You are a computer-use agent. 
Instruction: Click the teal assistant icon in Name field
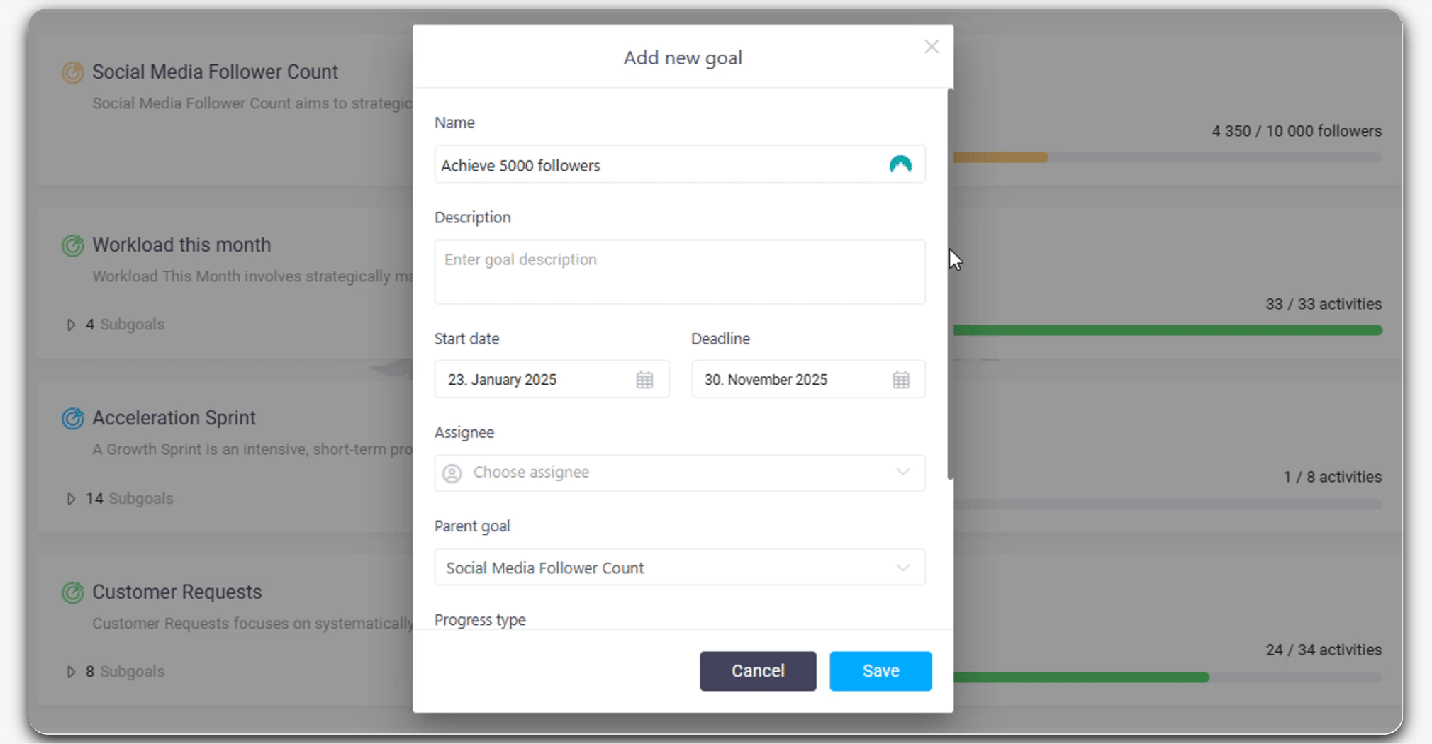pos(900,165)
